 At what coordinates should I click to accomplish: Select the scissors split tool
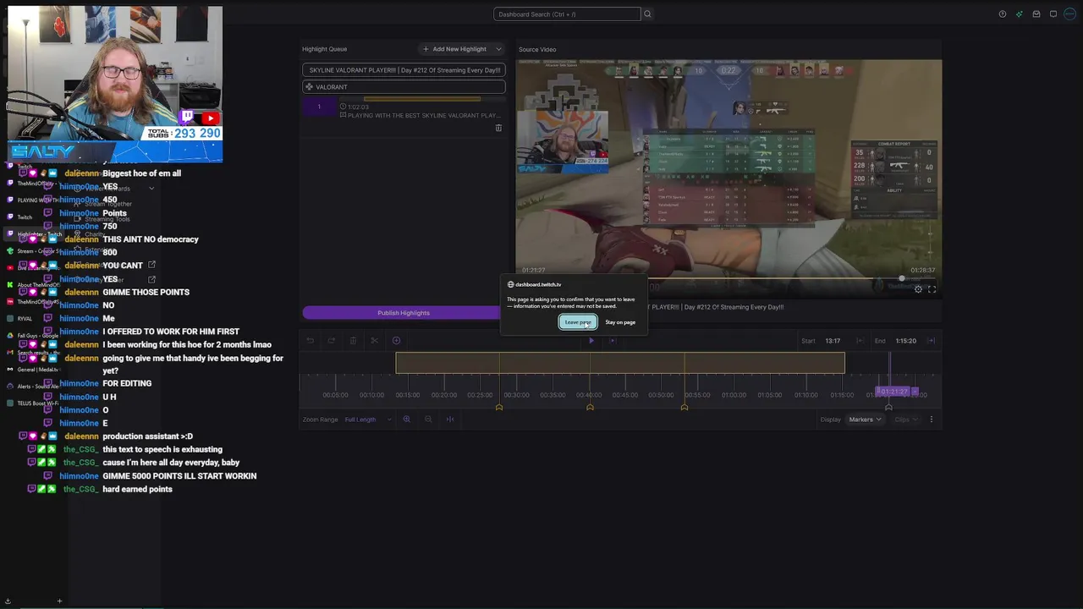click(374, 341)
